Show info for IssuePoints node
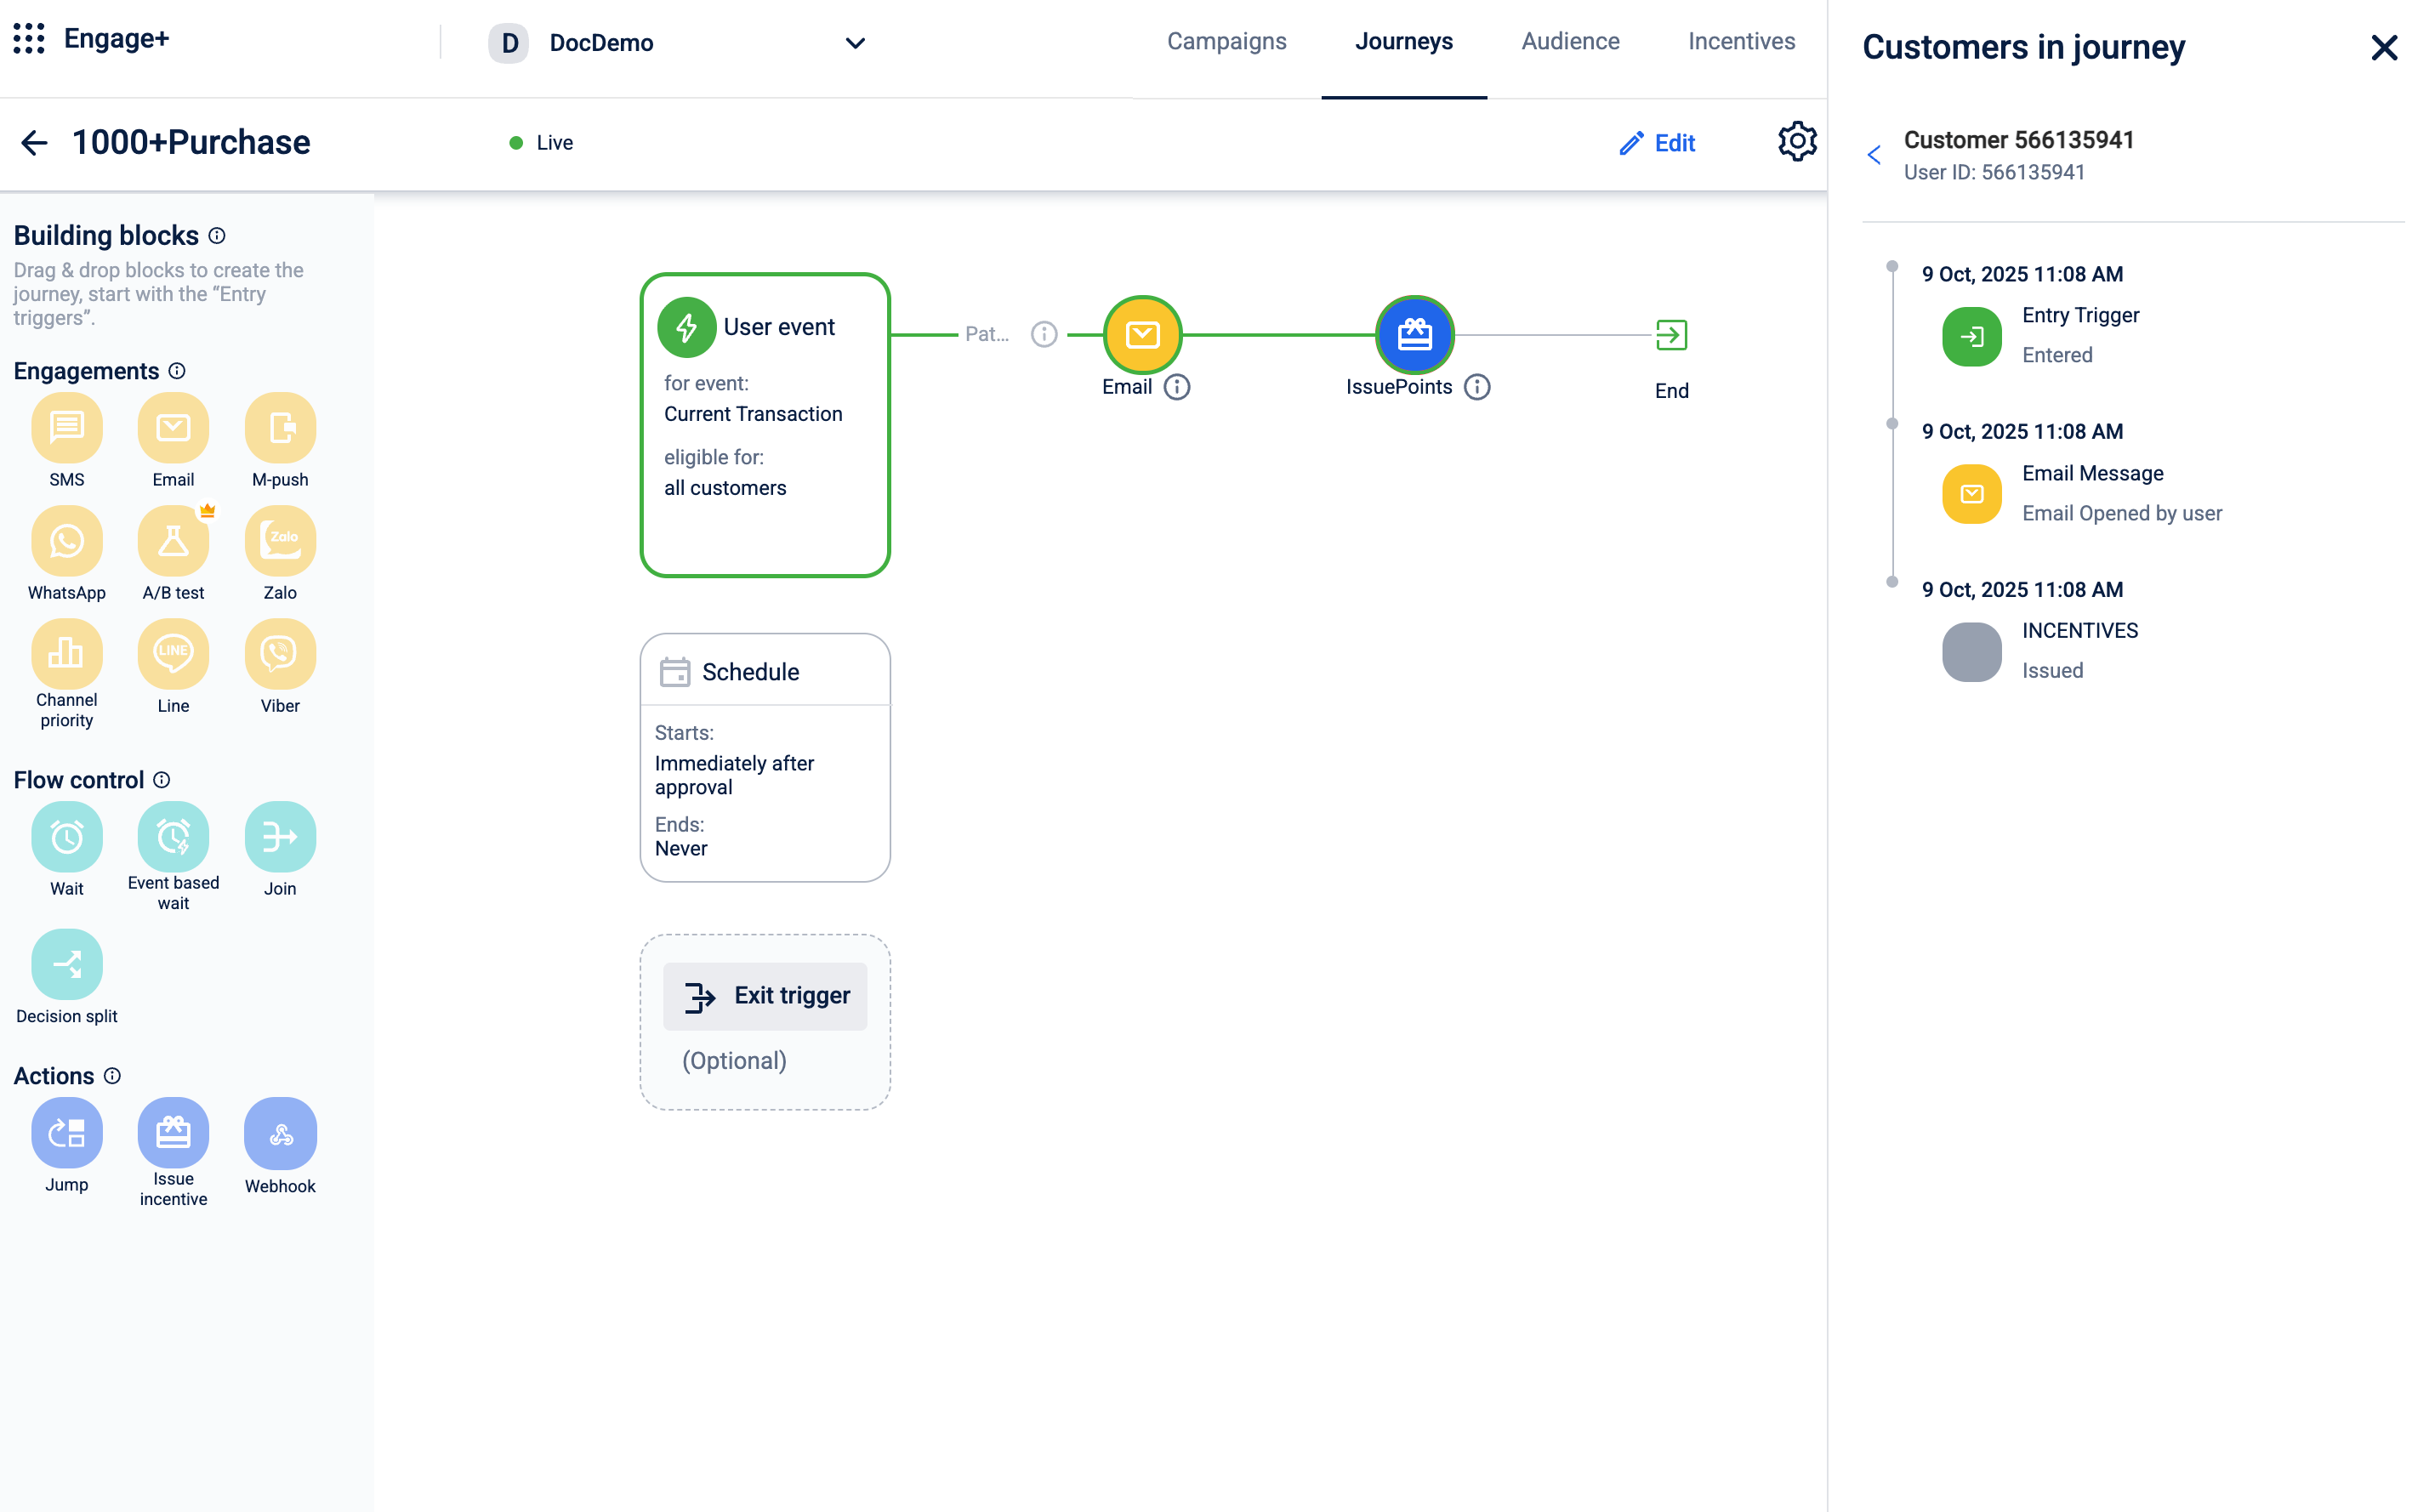Viewport: 2429px width, 1512px height. pos(1477,387)
